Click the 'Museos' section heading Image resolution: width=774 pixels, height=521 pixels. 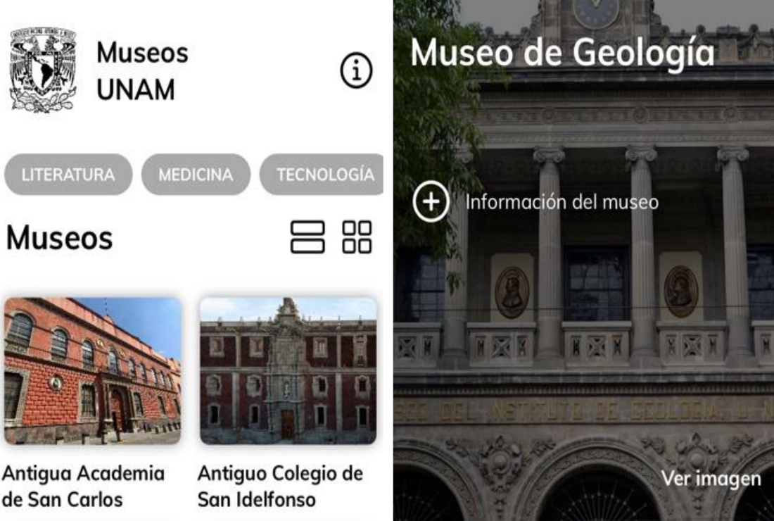tap(59, 237)
